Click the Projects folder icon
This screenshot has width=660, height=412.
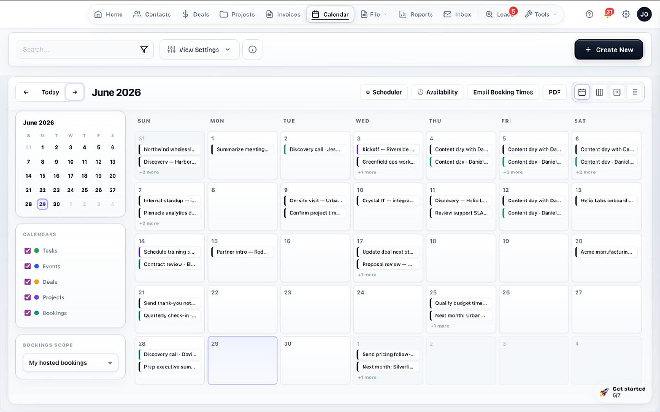[x=223, y=14]
